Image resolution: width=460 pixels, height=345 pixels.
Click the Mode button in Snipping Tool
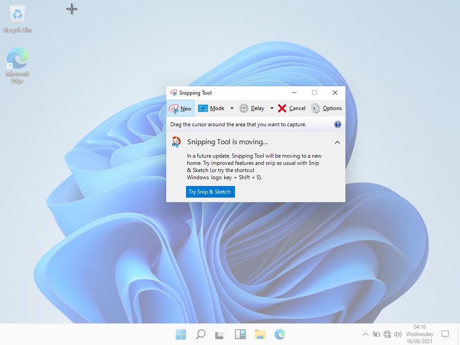[x=212, y=108]
